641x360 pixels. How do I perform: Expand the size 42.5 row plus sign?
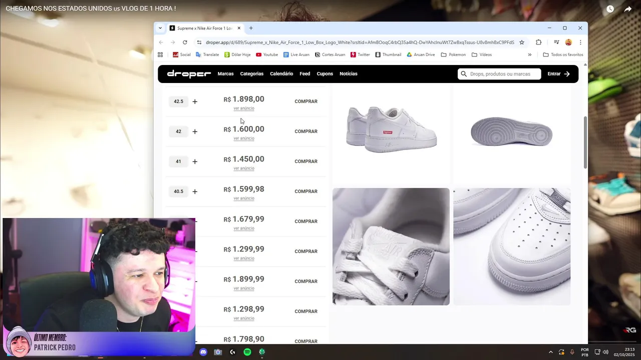point(195,101)
